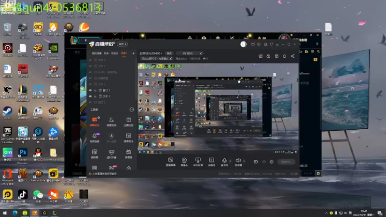The height and width of the screenshot is (217, 386).
Task: Select the third scene tab
Action: click(x=115, y=53)
